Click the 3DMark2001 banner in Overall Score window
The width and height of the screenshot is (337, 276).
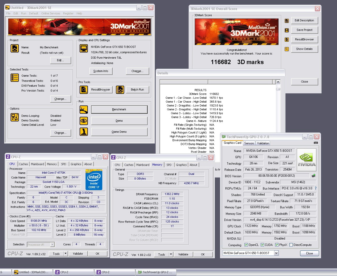point(237,32)
